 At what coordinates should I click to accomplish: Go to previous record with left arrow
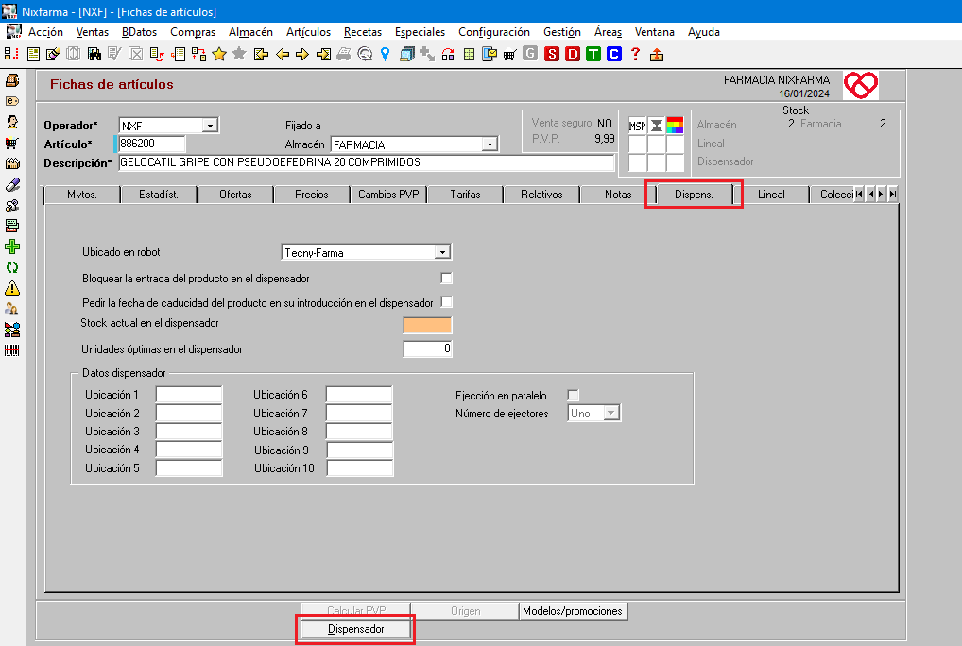tap(283, 55)
